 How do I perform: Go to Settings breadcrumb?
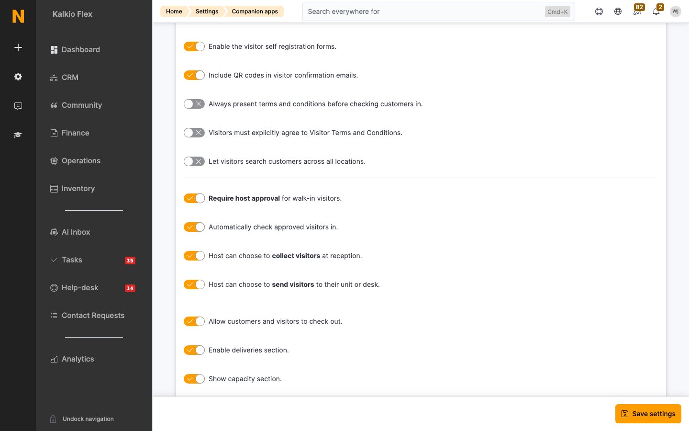click(207, 11)
